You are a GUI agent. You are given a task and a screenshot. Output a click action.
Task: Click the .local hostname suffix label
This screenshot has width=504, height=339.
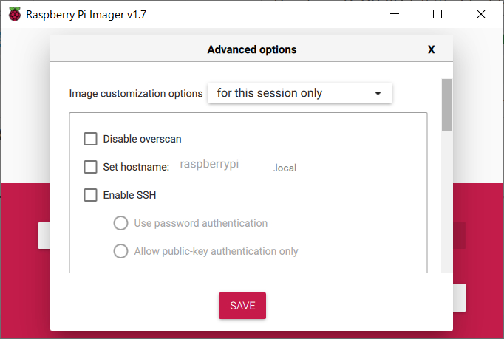point(285,168)
